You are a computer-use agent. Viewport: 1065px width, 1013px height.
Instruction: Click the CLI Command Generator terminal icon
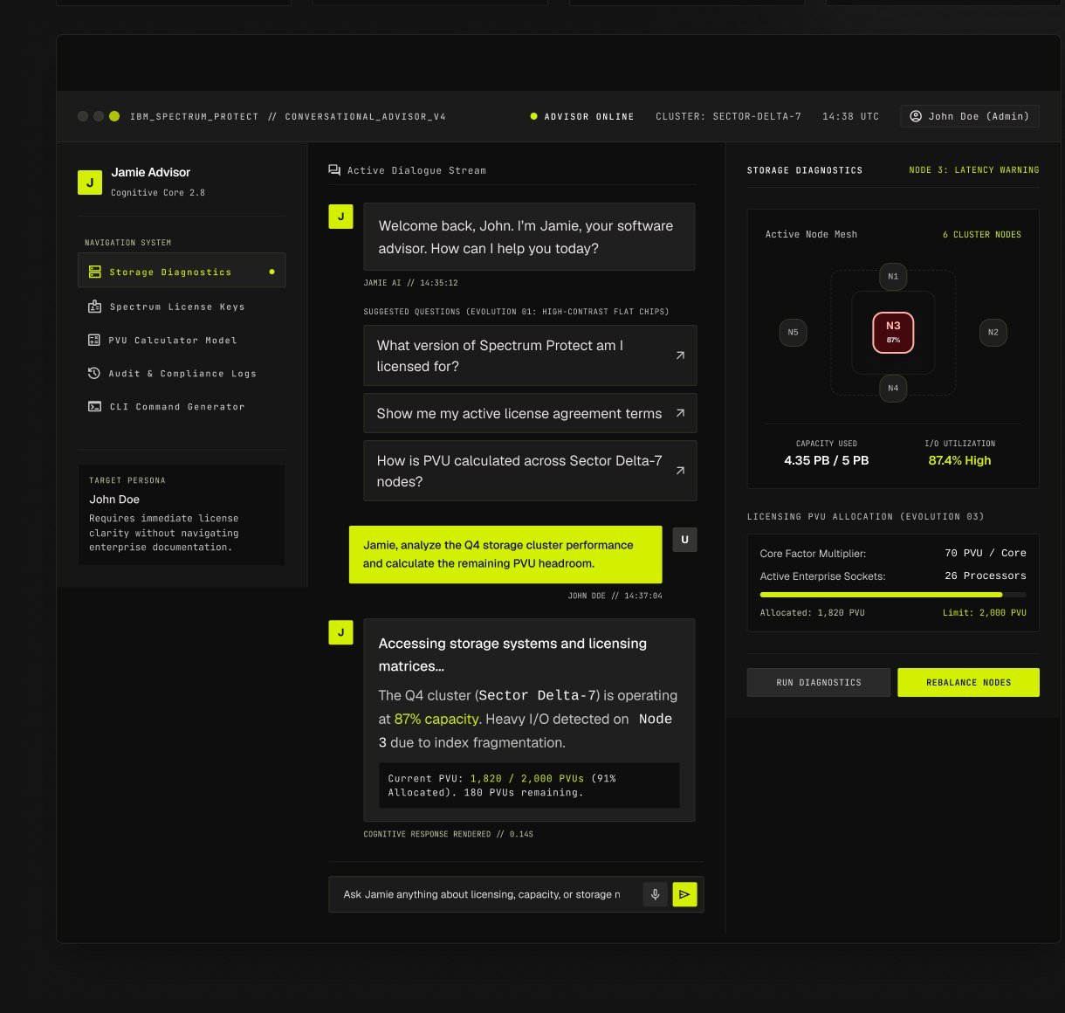click(x=94, y=406)
